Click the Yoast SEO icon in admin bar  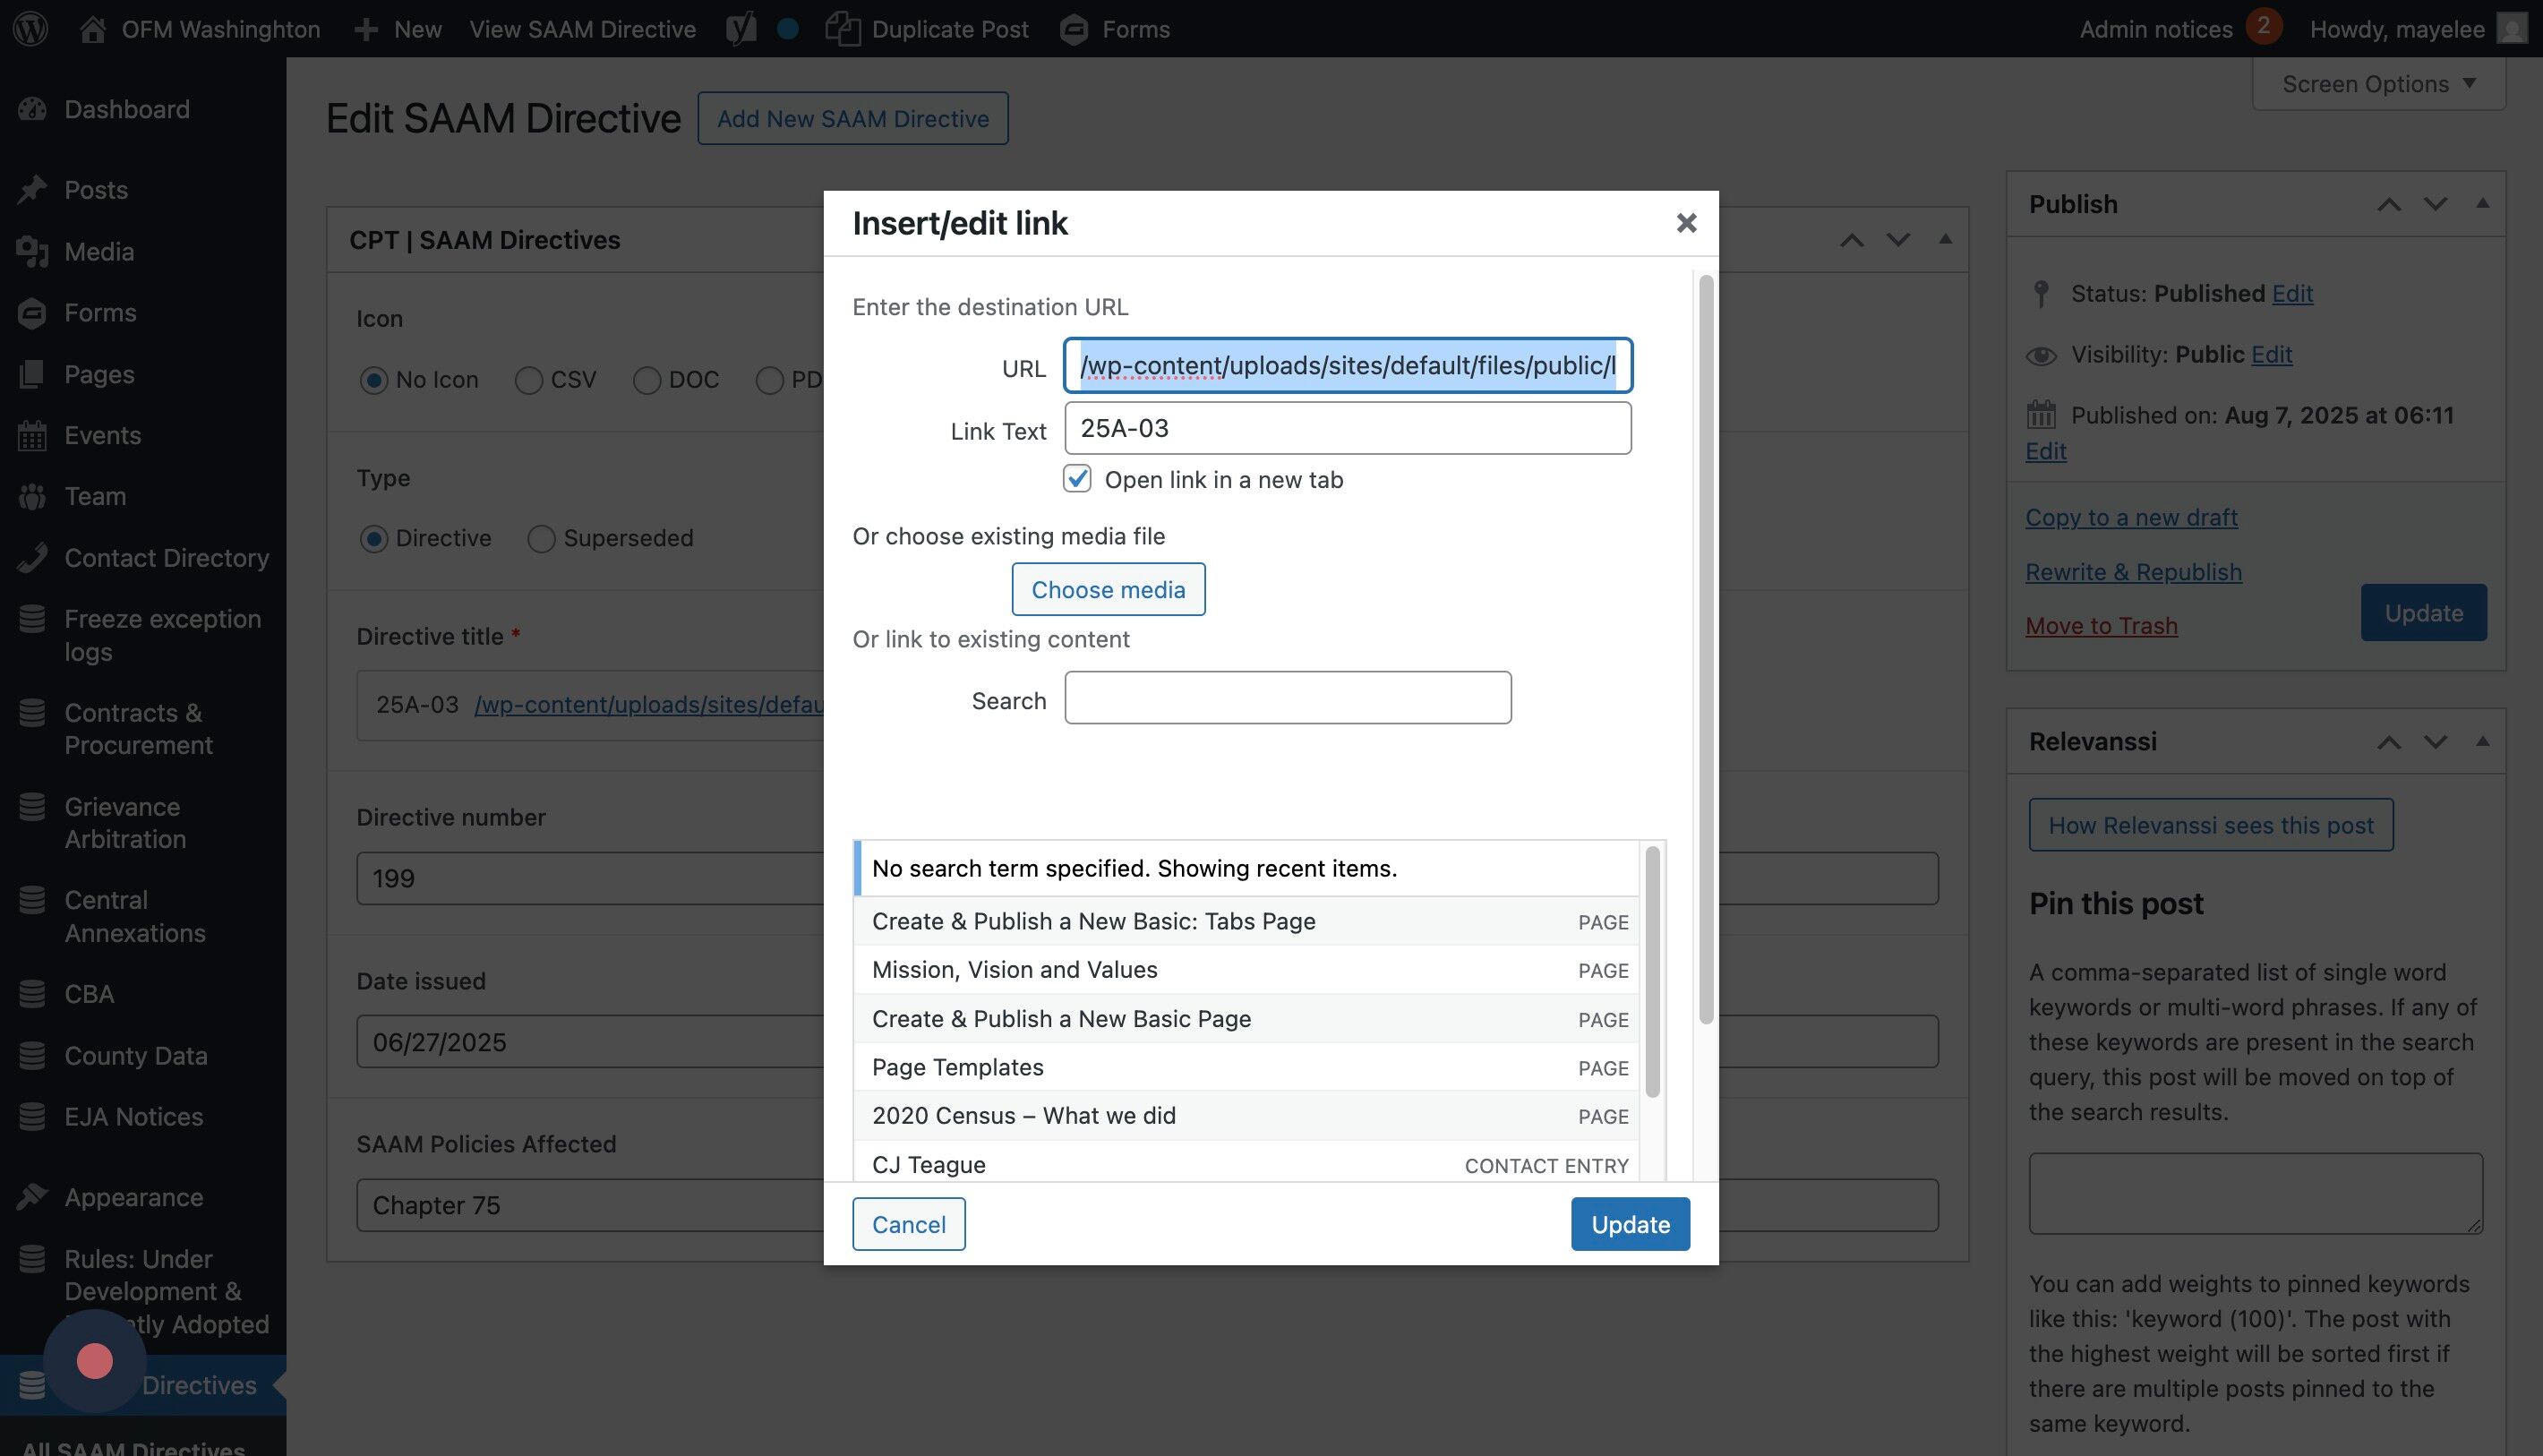tap(741, 28)
